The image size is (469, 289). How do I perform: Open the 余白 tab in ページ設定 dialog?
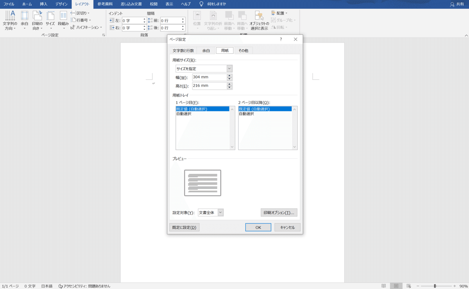pyautogui.click(x=206, y=50)
